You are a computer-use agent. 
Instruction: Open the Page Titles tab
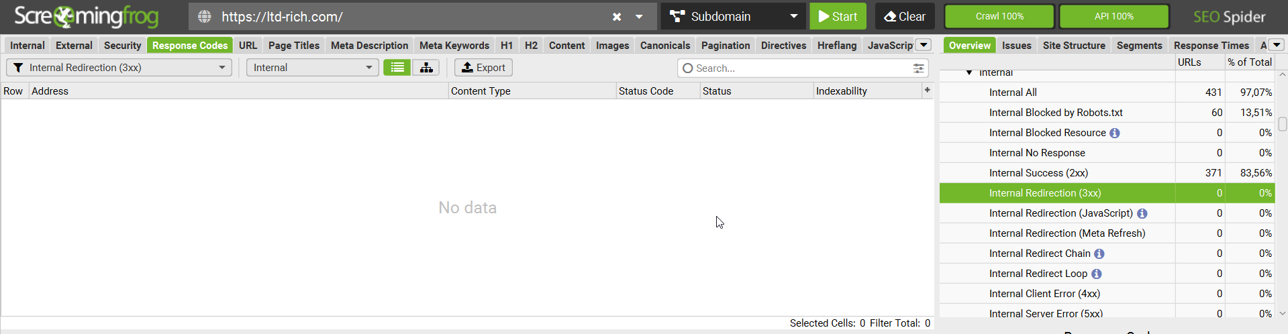(x=294, y=45)
